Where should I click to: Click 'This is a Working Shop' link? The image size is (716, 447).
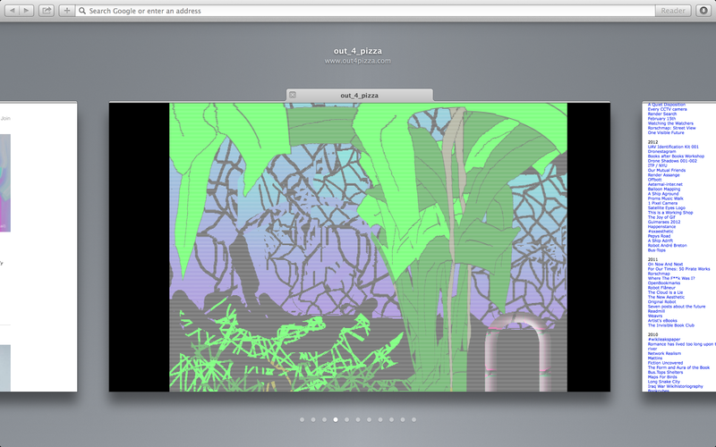coord(670,213)
